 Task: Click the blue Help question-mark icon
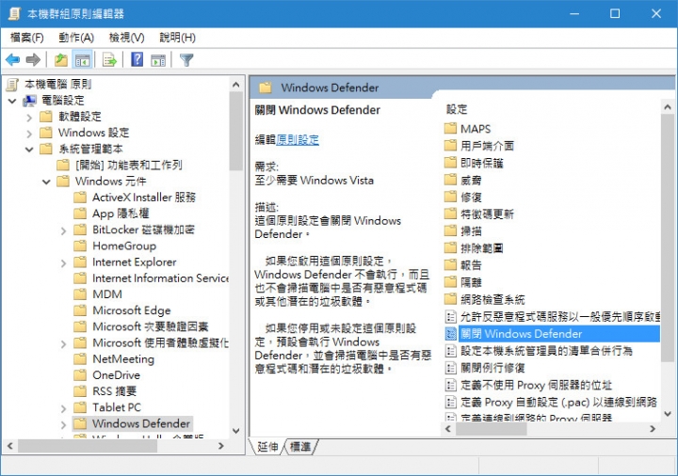coord(137,59)
